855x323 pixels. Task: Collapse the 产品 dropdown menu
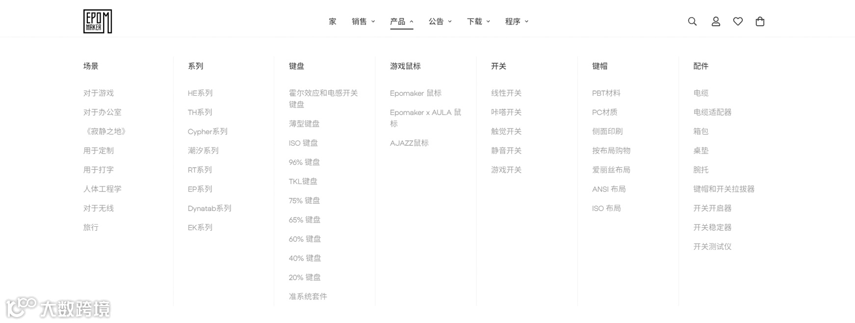402,22
